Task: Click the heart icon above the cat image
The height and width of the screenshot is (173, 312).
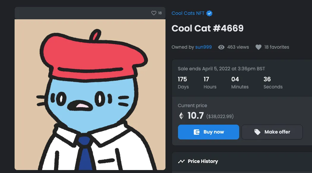Action: 154,13
